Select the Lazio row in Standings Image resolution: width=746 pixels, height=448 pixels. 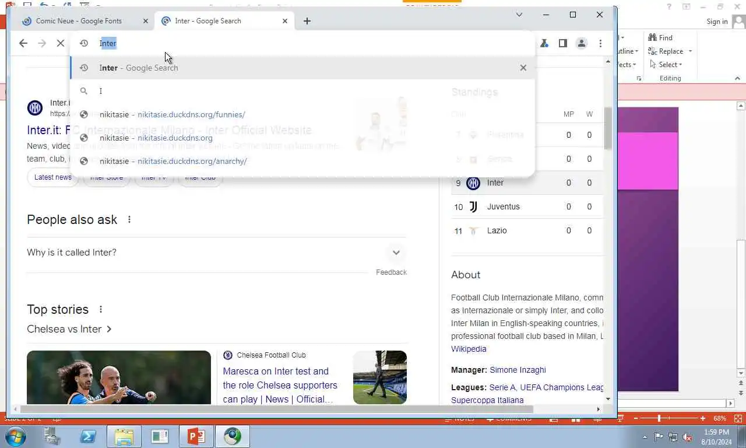tap(527, 230)
